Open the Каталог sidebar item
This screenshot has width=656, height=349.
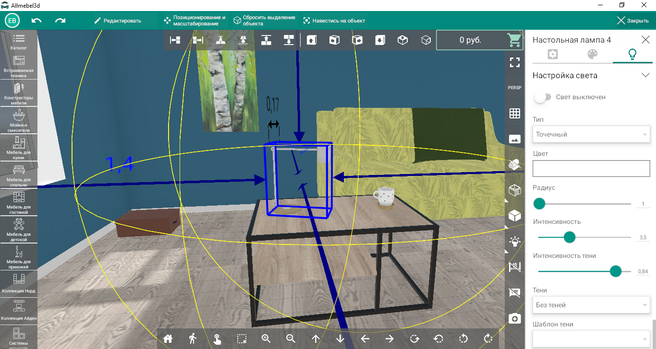(x=19, y=42)
